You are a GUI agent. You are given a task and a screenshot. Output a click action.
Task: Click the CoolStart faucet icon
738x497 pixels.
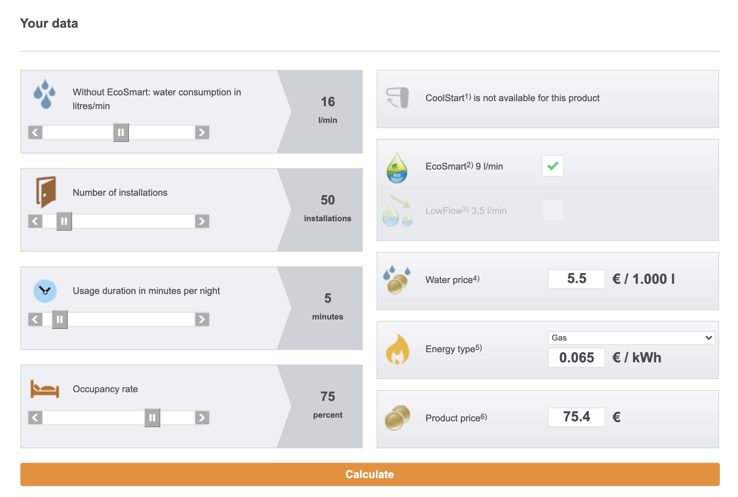point(397,98)
